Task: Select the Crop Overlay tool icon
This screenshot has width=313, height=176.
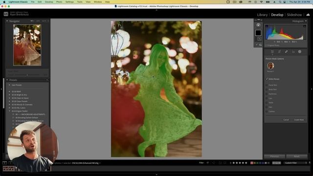Action: click(279, 52)
